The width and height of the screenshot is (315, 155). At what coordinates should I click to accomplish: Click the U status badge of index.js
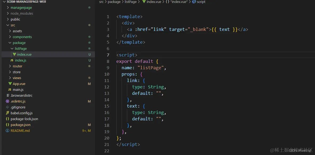click(90, 60)
